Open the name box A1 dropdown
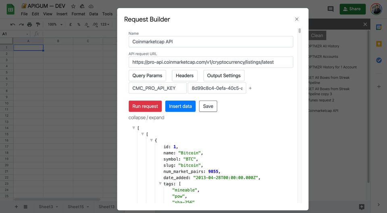 click(x=27, y=34)
